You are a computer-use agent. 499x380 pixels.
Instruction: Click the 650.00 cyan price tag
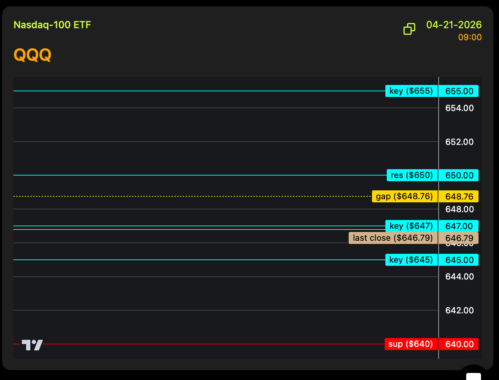[459, 175]
